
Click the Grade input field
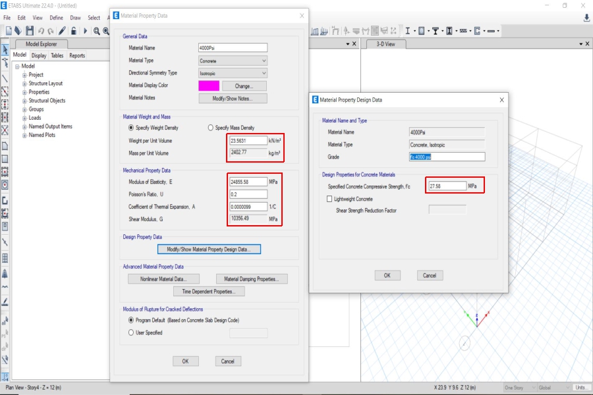pyautogui.click(x=447, y=157)
